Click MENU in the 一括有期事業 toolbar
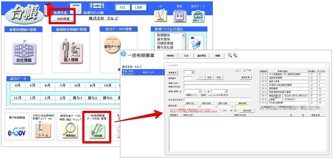 170,56
